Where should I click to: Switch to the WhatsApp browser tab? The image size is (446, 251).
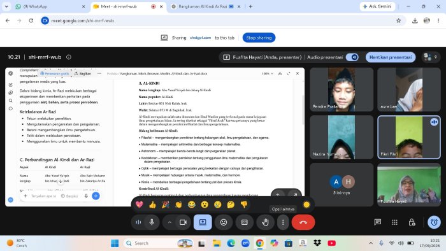click(x=47, y=6)
